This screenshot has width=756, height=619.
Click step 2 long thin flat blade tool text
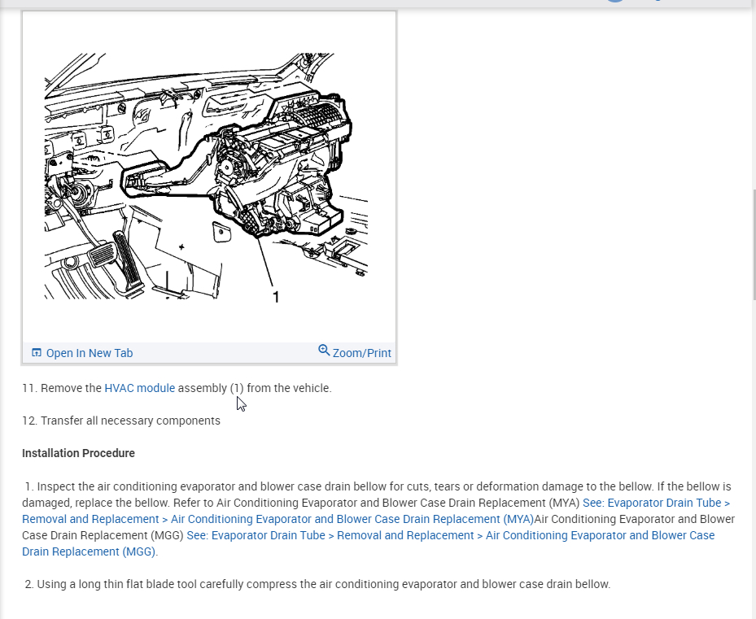coord(317,584)
